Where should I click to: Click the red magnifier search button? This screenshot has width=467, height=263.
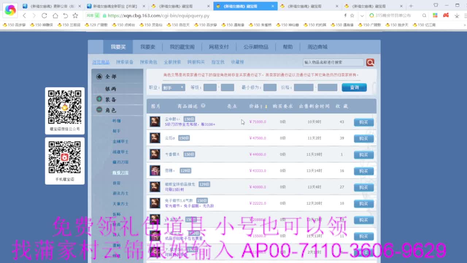(370, 62)
